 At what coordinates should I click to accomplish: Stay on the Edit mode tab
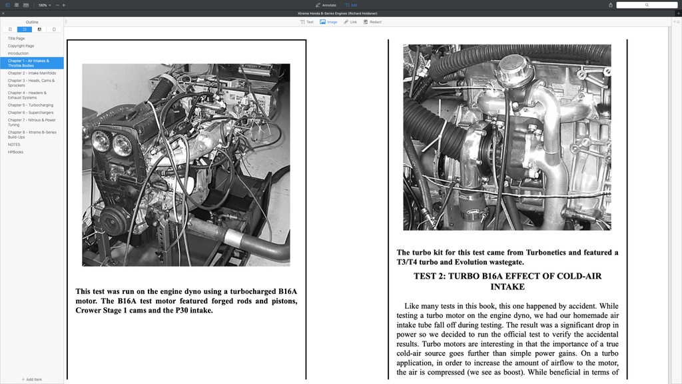coord(352,5)
